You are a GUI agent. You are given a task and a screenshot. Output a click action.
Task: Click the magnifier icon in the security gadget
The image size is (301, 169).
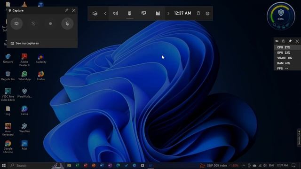click(275, 25)
